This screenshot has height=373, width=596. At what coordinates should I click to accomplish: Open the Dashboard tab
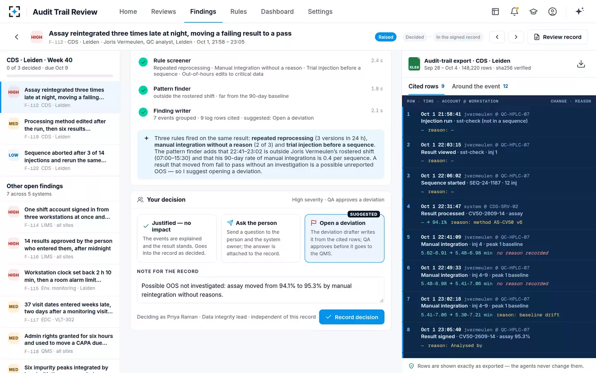pyautogui.click(x=277, y=12)
